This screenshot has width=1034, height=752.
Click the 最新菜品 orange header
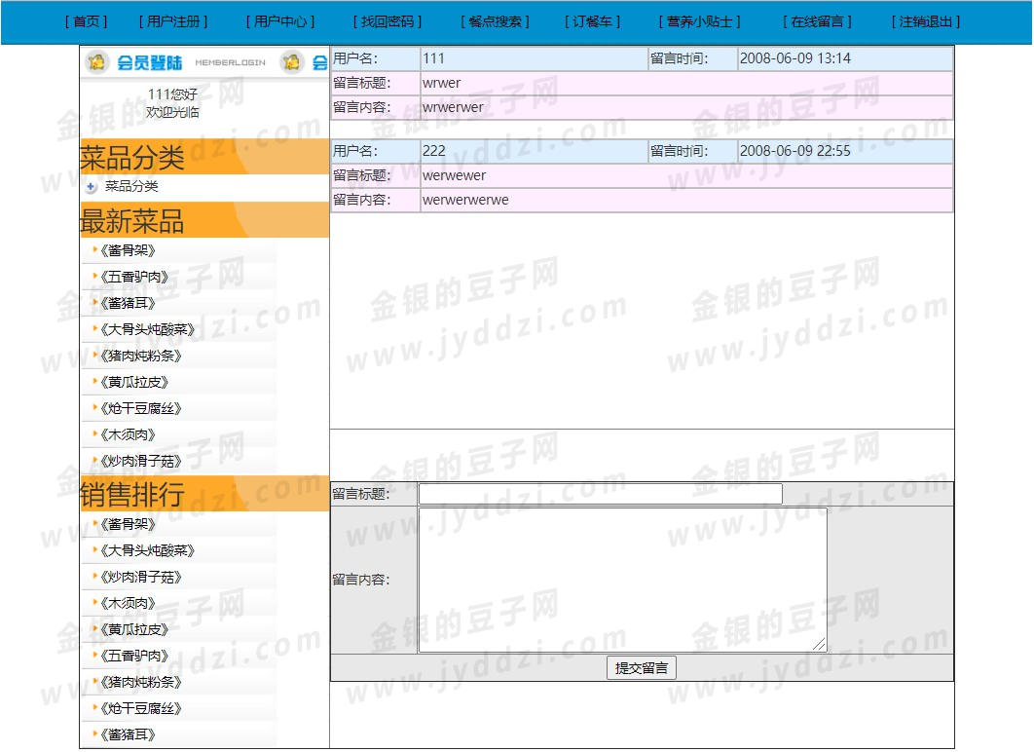click(x=204, y=220)
